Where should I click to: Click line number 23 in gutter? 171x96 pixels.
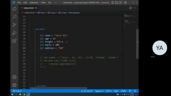(24, 48)
